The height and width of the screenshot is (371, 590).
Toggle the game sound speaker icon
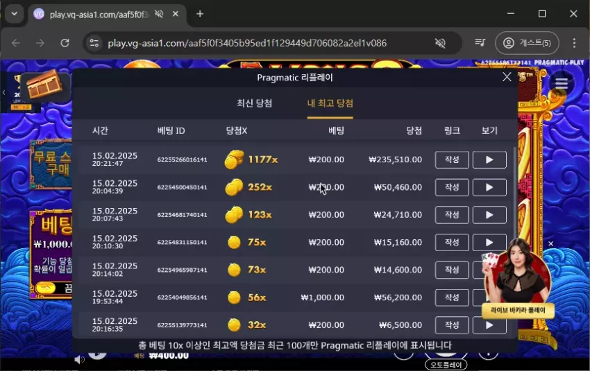(x=79, y=360)
